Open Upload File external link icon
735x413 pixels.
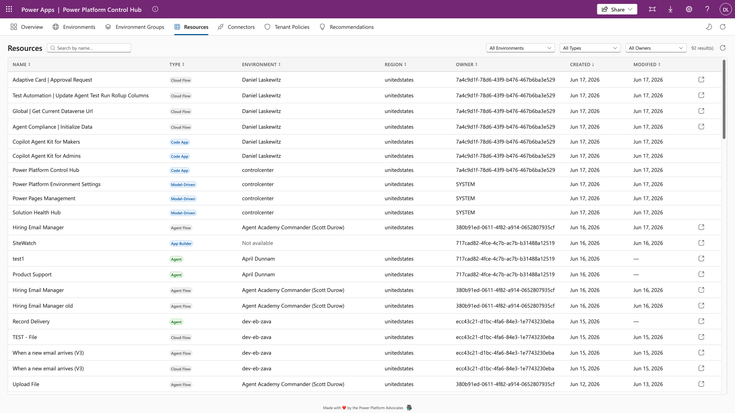tap(701, 384)
